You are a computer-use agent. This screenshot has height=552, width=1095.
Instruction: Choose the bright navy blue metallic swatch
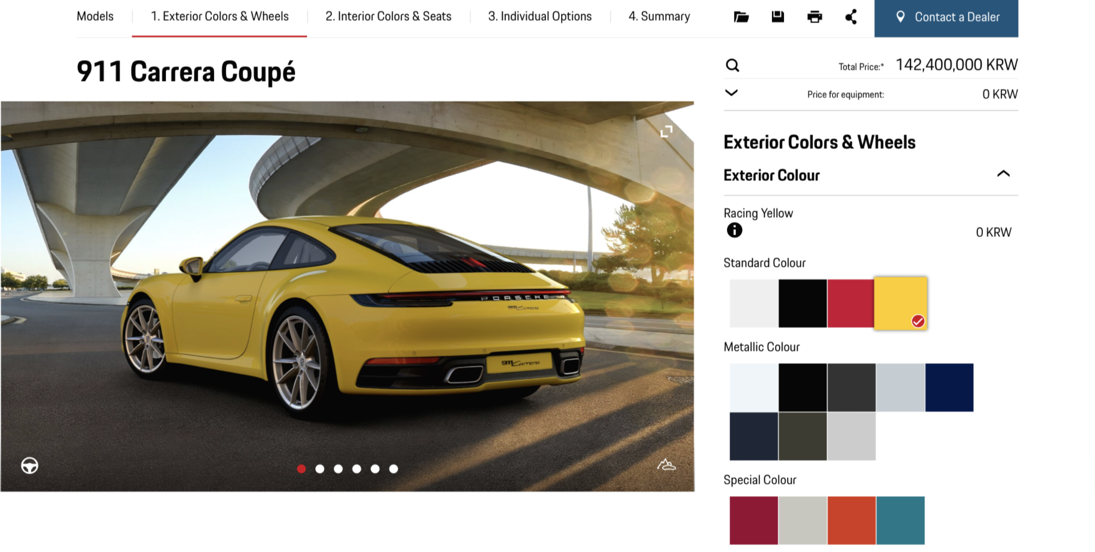pos(949,387)
